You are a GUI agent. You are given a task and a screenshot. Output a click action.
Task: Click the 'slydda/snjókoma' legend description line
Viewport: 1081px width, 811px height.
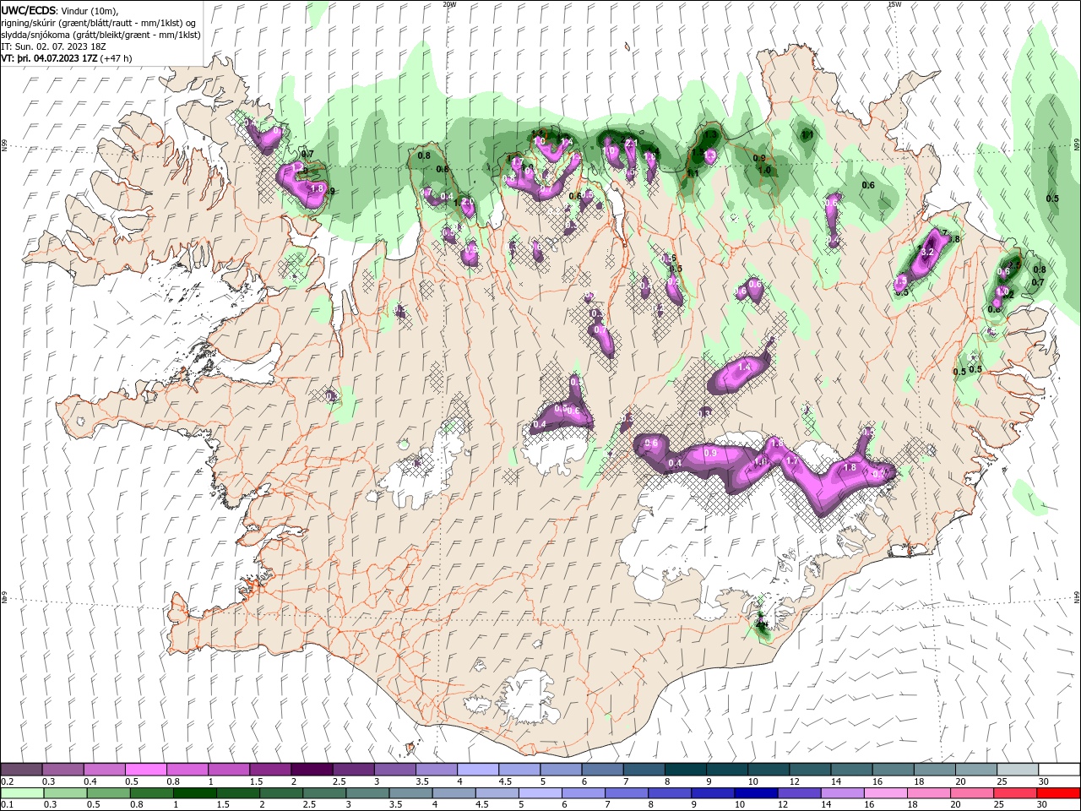pos(100,35)
